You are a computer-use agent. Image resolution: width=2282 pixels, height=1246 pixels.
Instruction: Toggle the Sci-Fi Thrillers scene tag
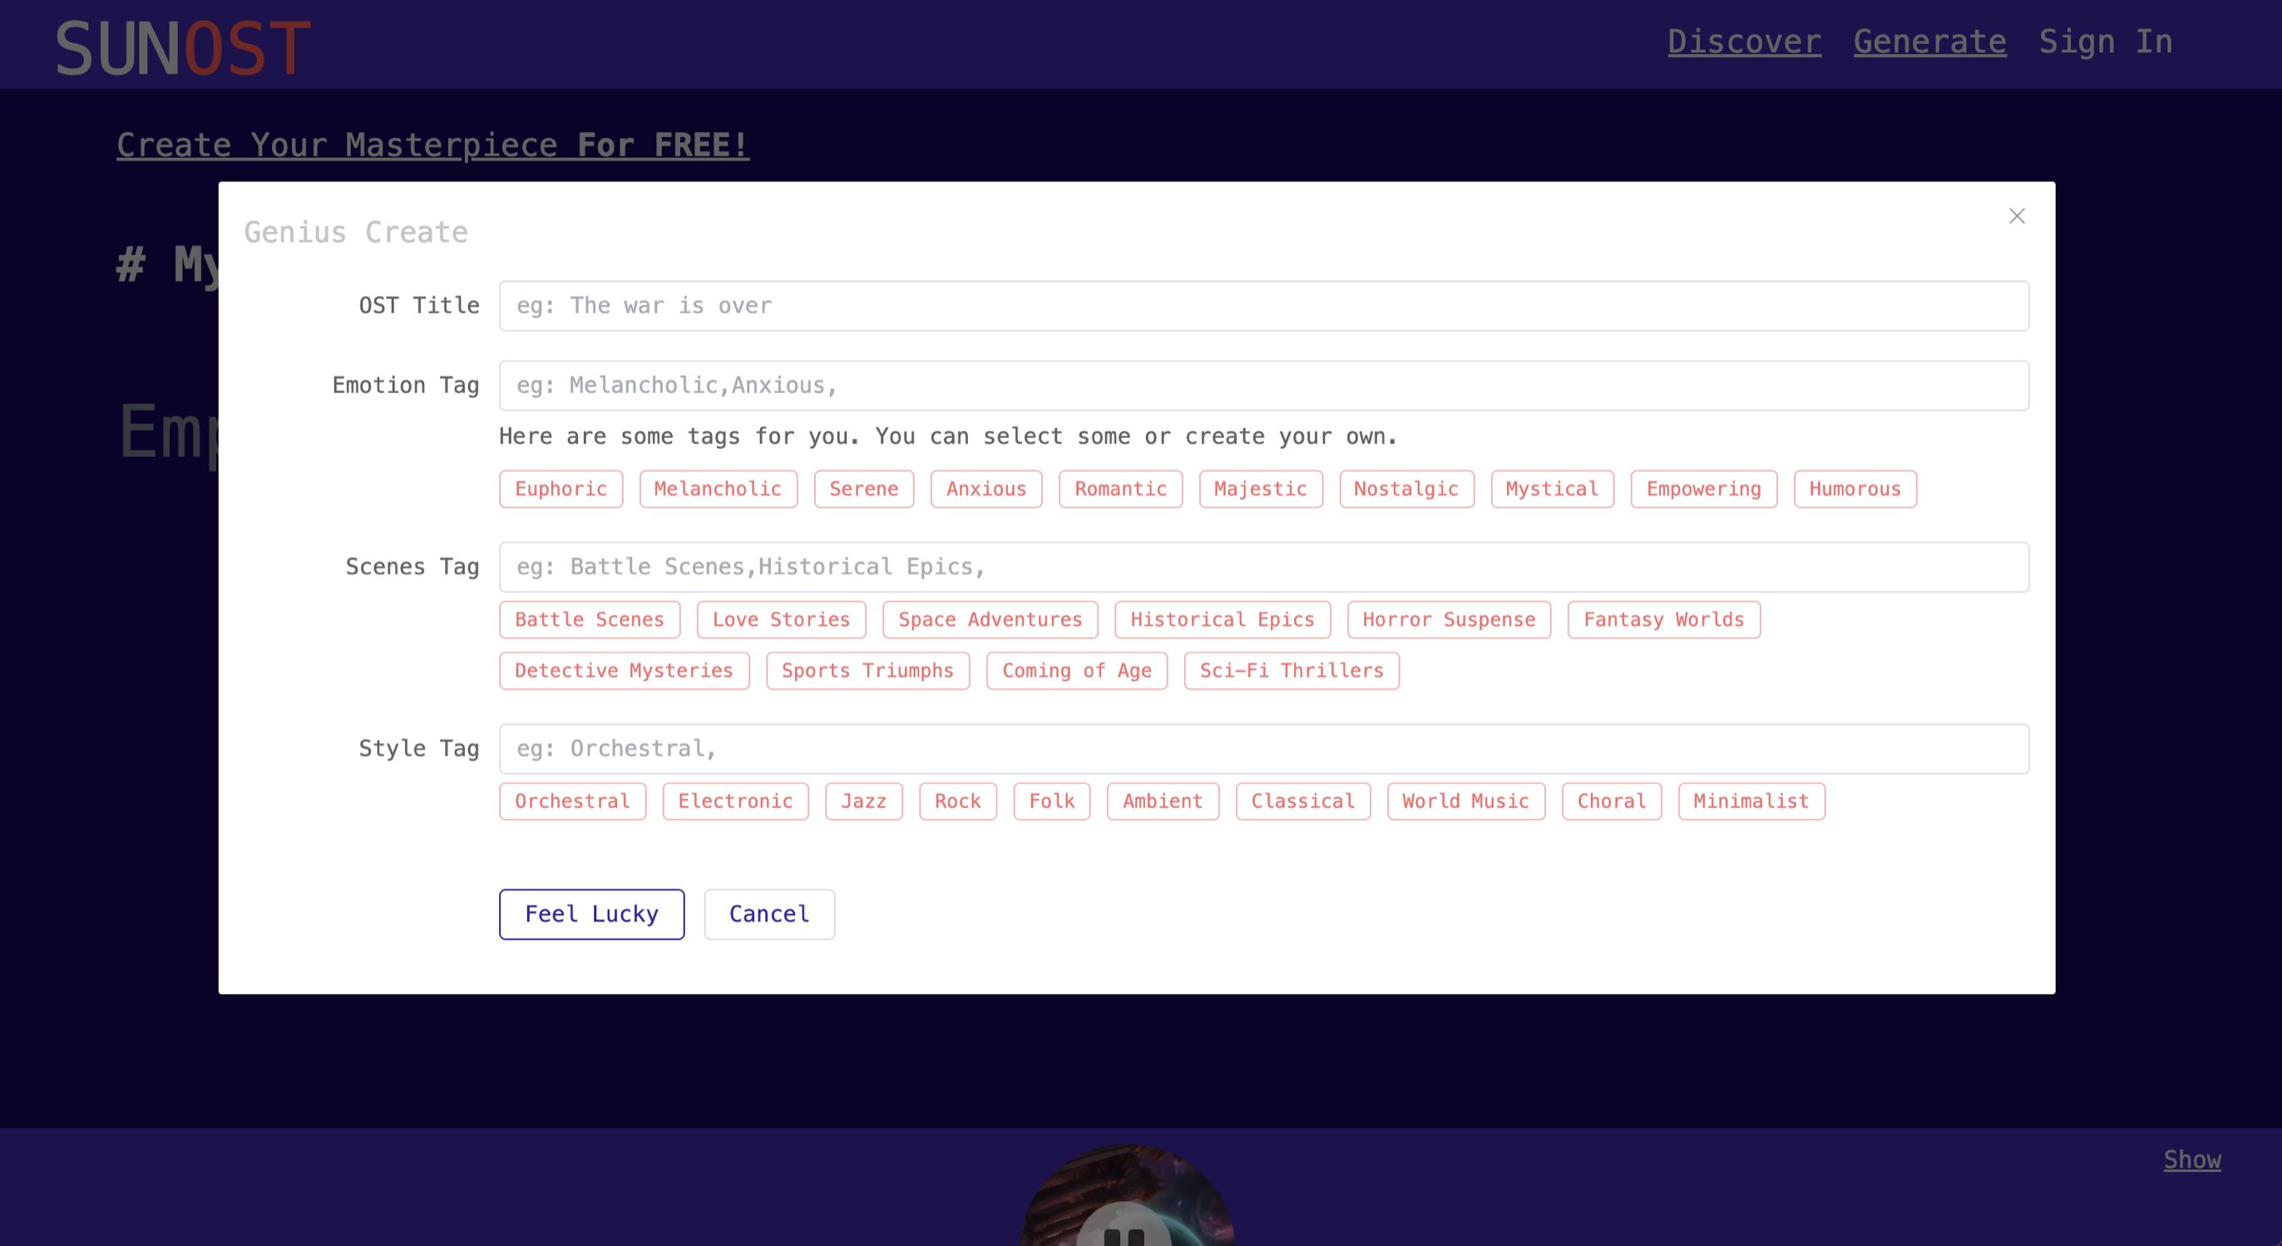pyautogui.click(x=1291, y=672)
